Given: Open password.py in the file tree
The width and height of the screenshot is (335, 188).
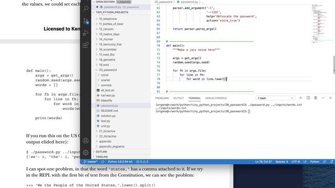Looking at the screenshot, I should [109, 105].
